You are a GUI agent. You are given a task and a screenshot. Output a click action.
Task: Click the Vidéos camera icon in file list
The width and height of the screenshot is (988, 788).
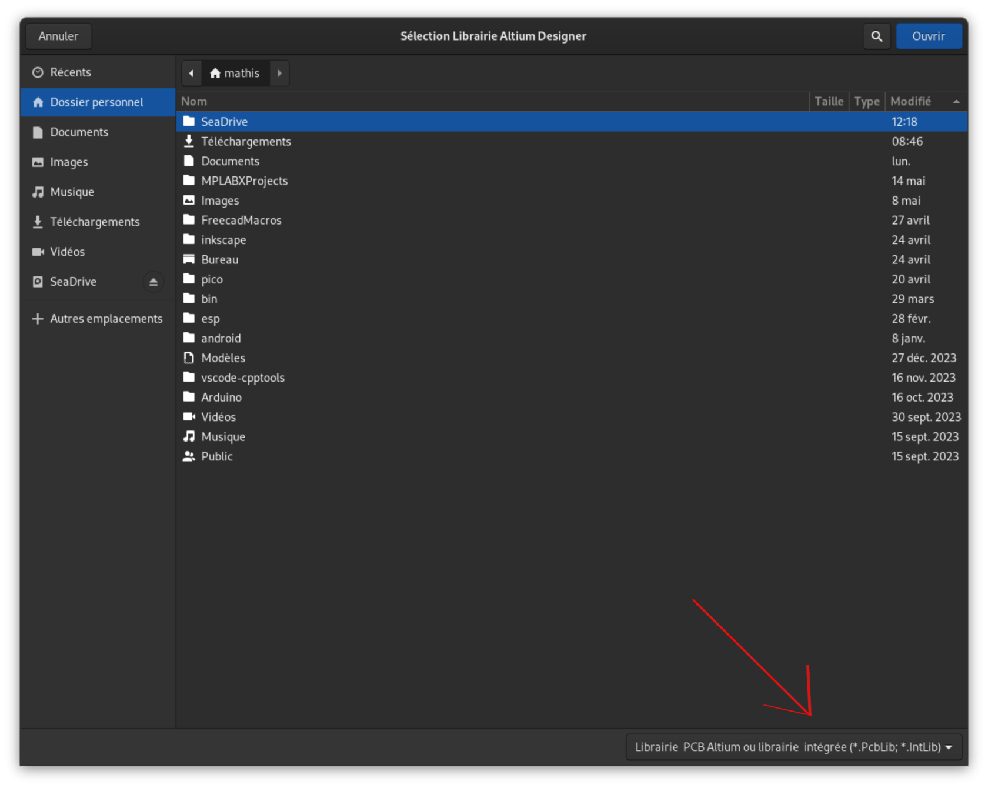click(189, 417)
